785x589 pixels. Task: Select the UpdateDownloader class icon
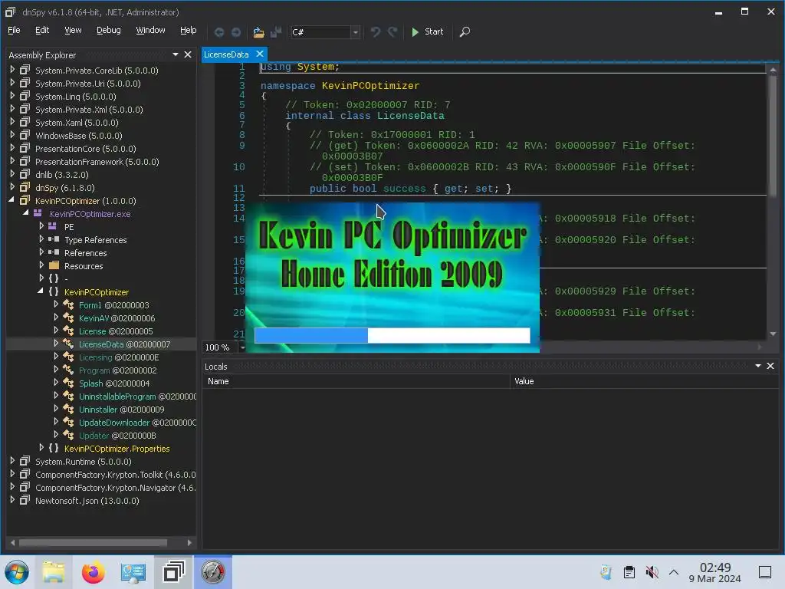click(68, 422)
